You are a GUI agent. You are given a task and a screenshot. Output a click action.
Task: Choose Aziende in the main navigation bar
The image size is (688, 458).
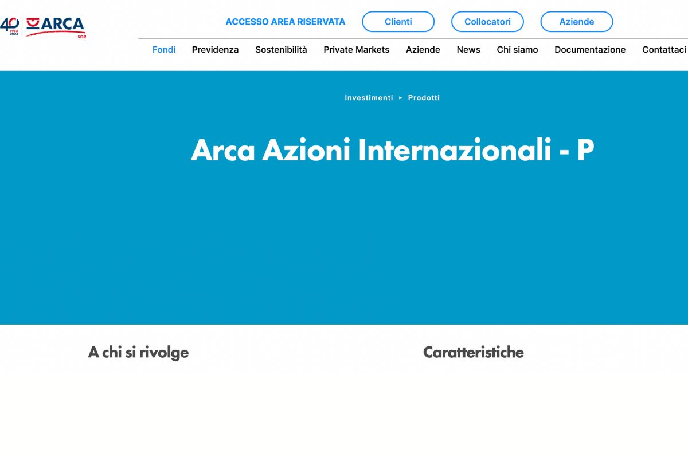click(423, 50)
